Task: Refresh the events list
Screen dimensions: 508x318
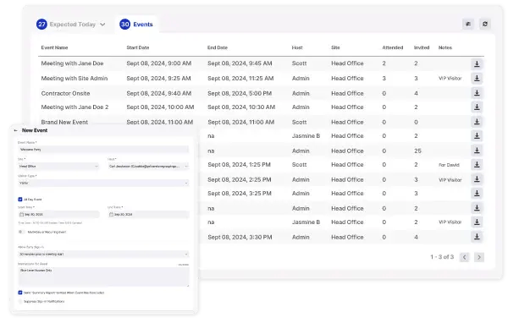Action: point(484,24)
